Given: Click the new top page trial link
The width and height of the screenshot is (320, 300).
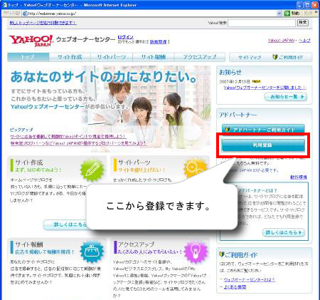Looking at the screenshot, I should point(43,23).
